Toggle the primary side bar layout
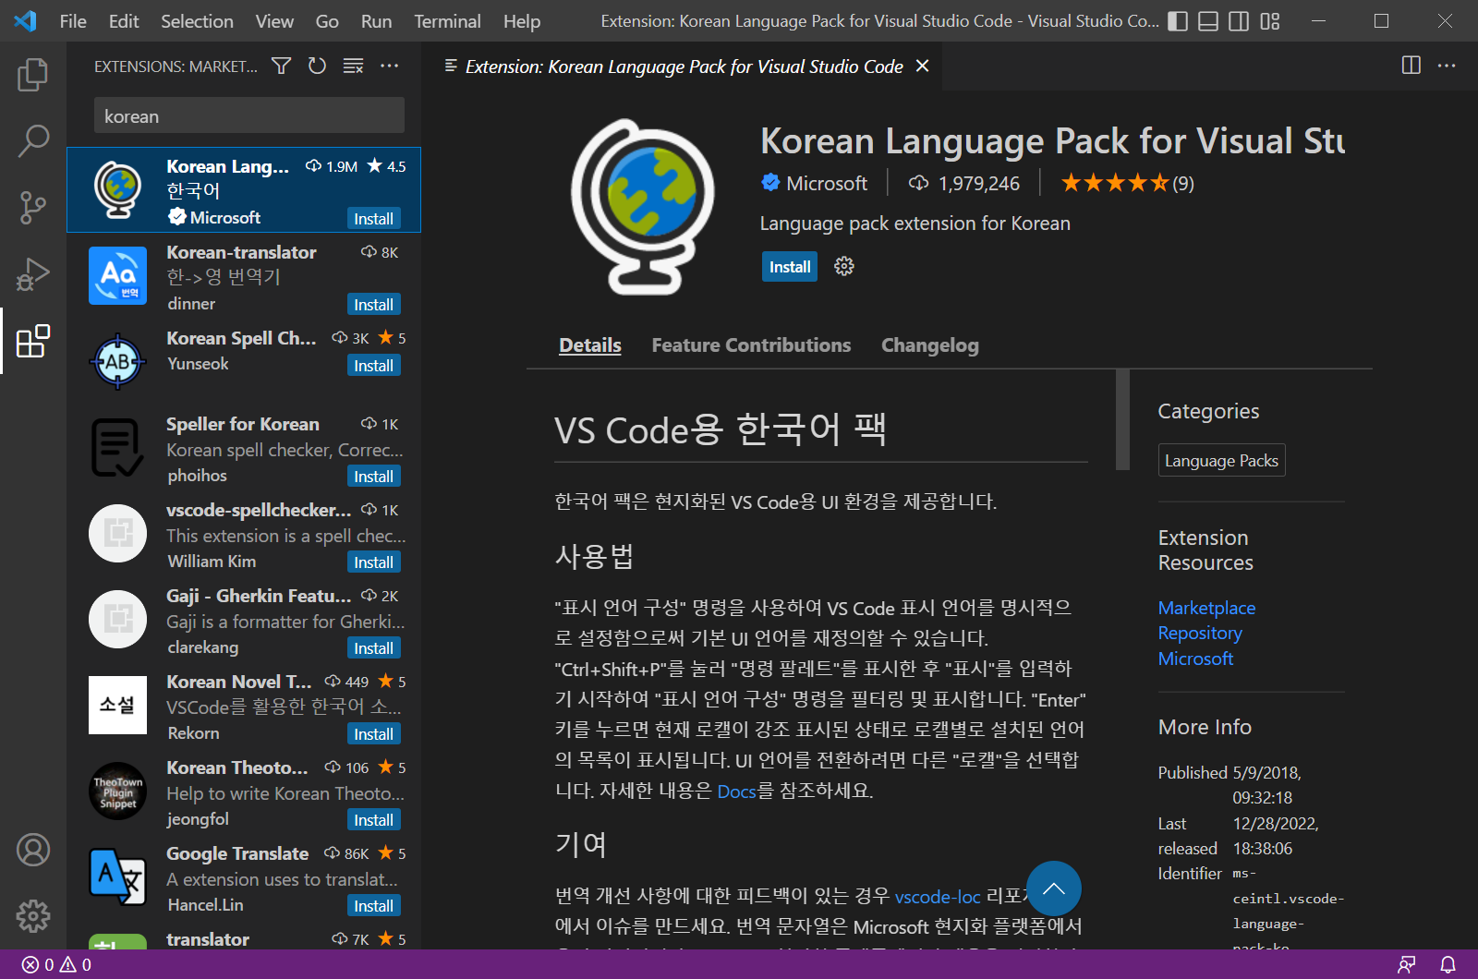This screenshot has width=1478, height=979. coord(1178,21)
